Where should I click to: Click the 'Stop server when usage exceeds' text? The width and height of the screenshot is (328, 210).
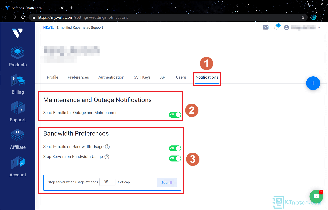73,182
